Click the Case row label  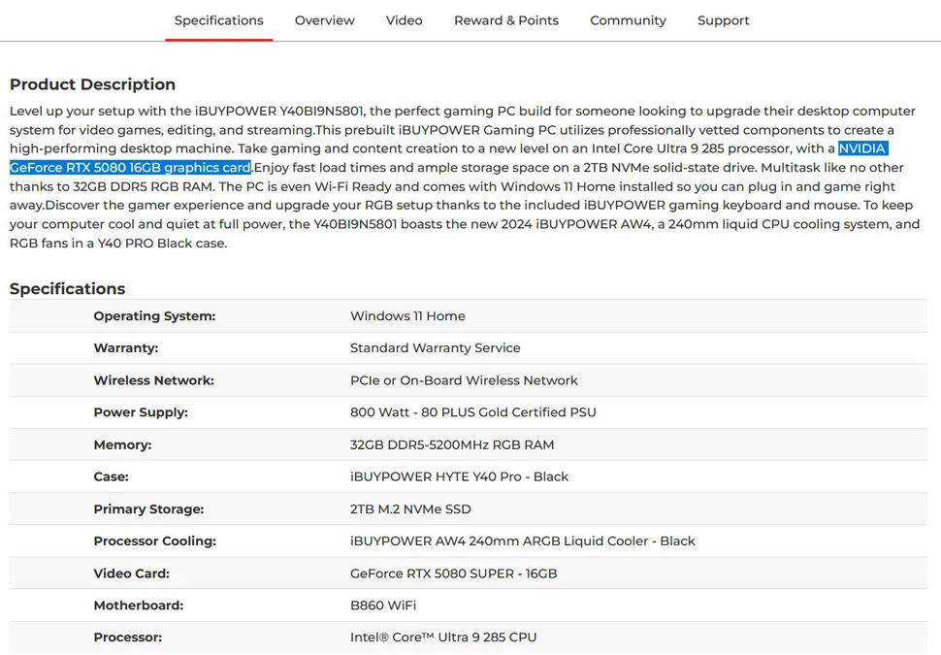click(x=111, y=476)
